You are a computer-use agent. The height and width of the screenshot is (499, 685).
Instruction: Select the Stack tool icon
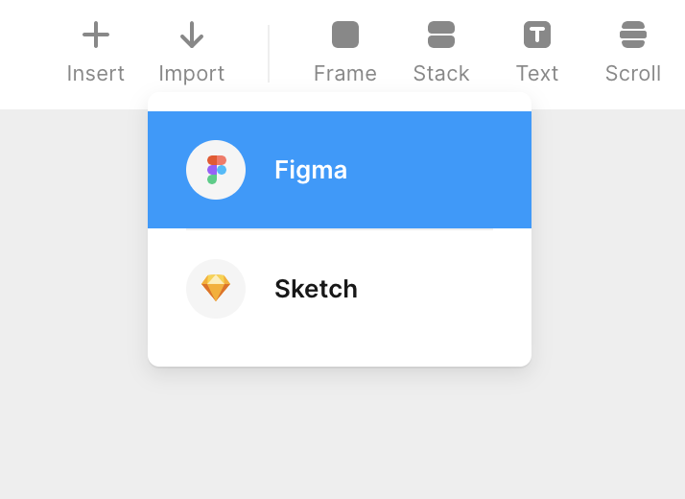[441, 36]
